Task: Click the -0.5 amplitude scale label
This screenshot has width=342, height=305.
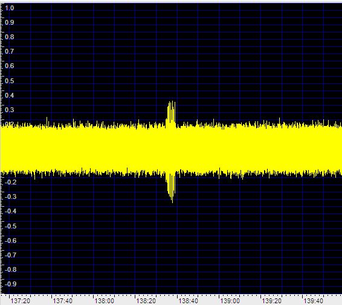Action: click(x=10, y=226)
